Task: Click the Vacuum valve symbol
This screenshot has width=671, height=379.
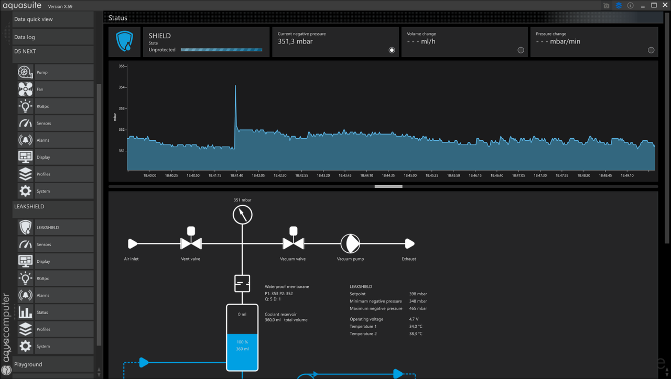Action: click(x=294, y=238)
